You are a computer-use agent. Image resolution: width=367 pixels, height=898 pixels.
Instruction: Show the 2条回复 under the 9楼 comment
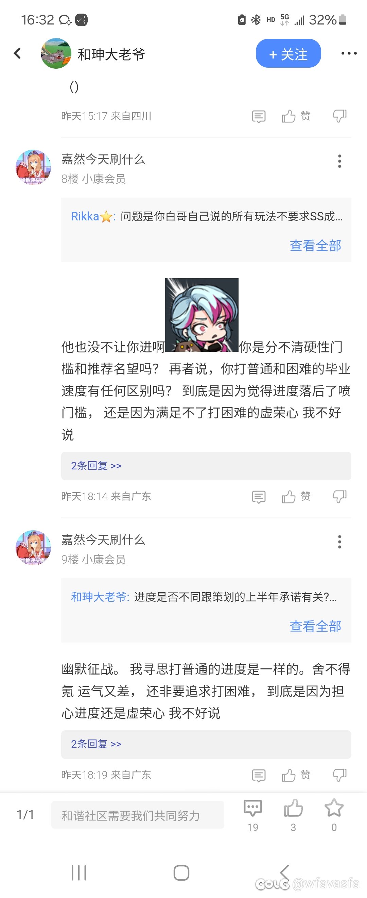tap(206, 744)
